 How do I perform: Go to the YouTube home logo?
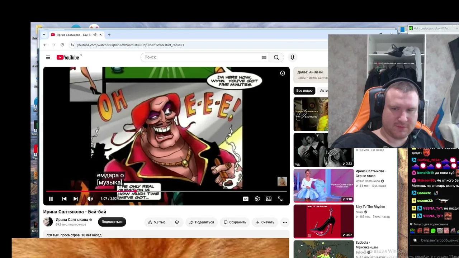point(68,57)
